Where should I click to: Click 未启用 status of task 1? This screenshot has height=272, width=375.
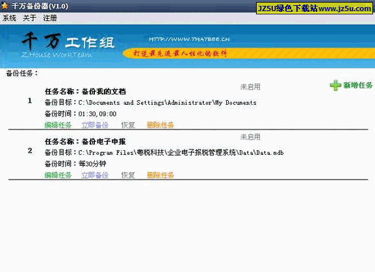[x=250, y=87]
